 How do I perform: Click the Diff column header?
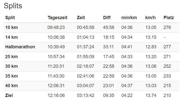[107, 18]
